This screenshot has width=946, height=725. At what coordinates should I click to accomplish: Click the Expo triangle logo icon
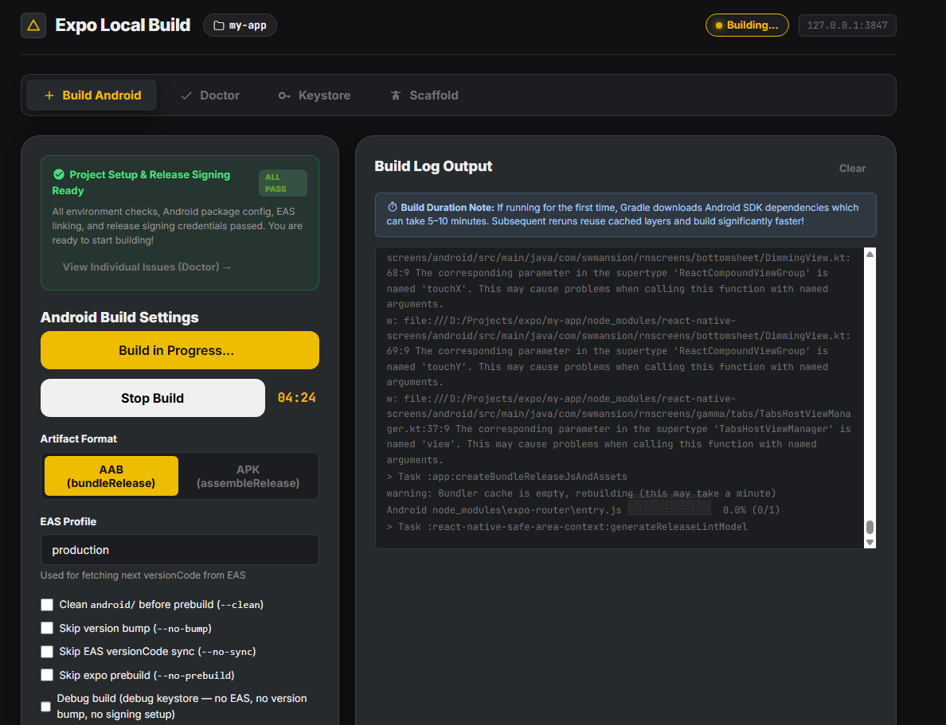(x=33, y=25)
